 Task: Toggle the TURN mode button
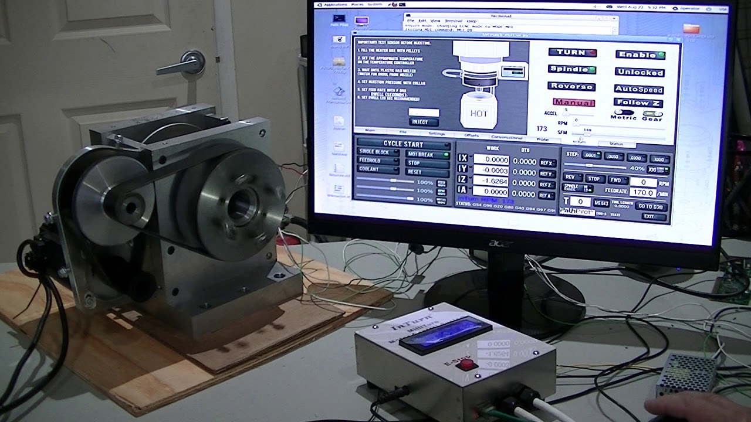pos(573,52)
